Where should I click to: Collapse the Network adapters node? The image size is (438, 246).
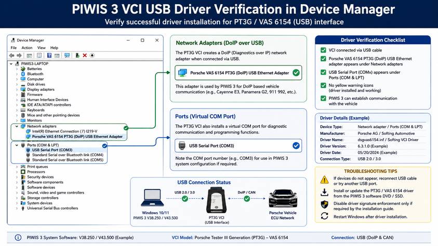[17, 126]
